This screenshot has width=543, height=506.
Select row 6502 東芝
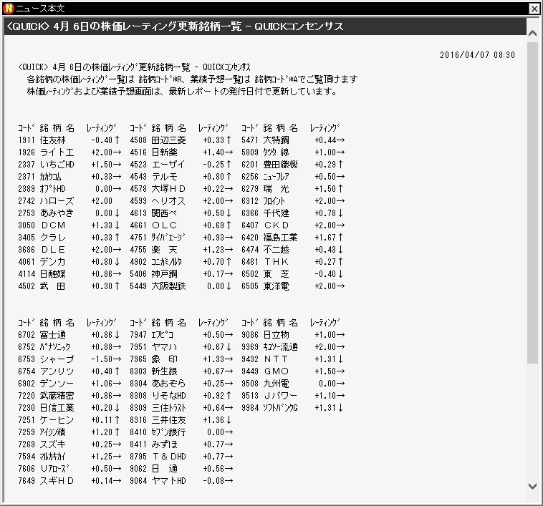(x=293, y=274)
